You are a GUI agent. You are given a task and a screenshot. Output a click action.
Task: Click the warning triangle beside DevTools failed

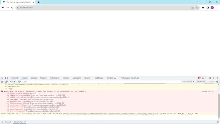click(x=2, y=114)
